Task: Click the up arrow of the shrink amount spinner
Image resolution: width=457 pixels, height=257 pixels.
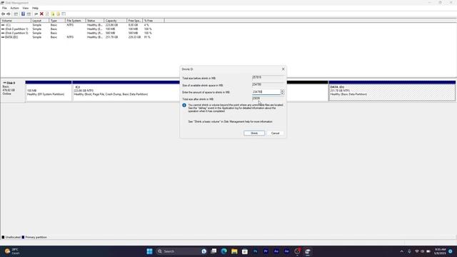Action: pyautogui.click(x=282, y=91)
